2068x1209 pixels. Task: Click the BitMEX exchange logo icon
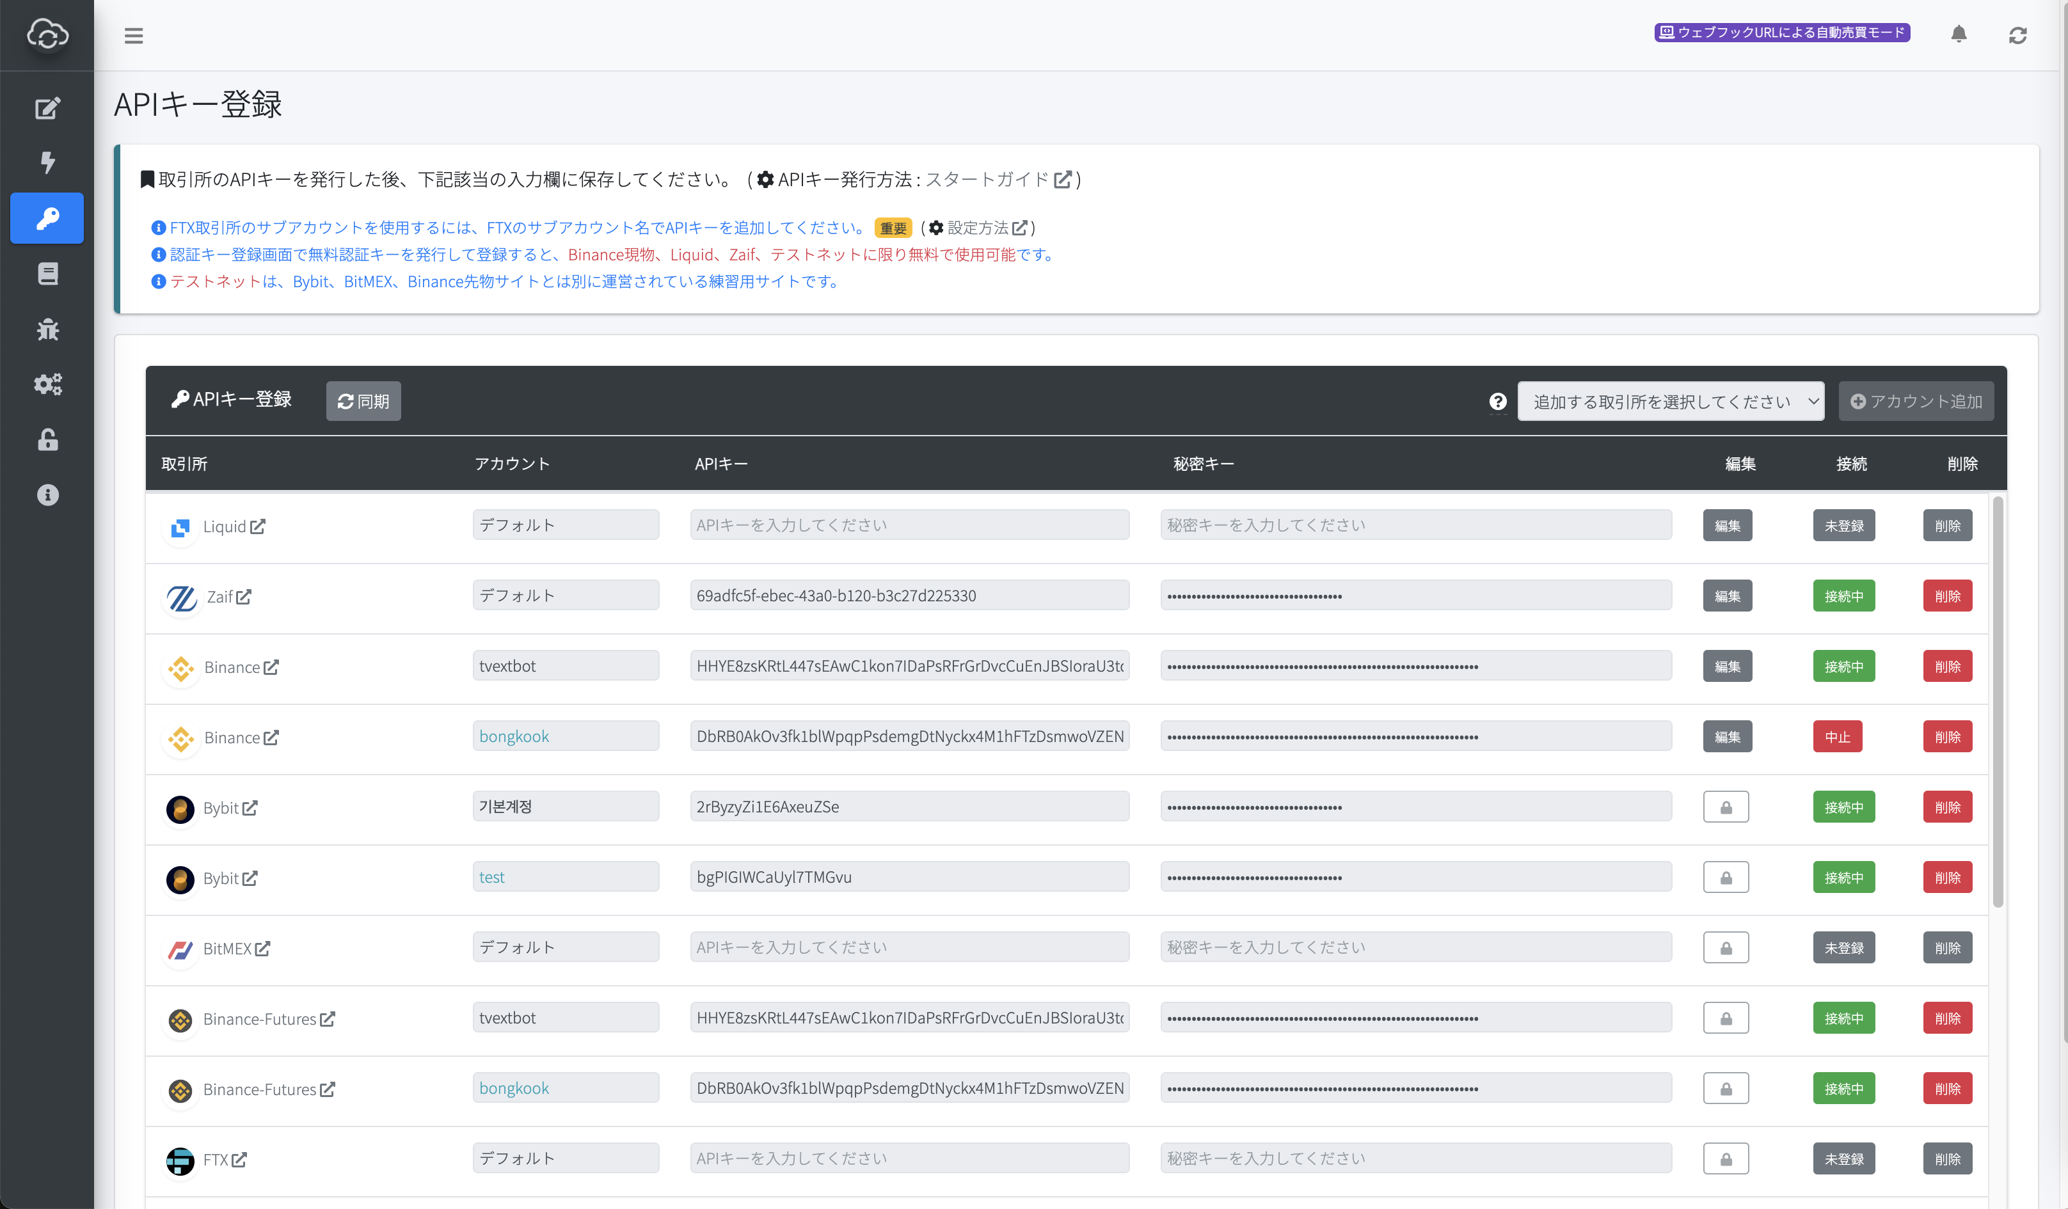click(x=180, y=950)
